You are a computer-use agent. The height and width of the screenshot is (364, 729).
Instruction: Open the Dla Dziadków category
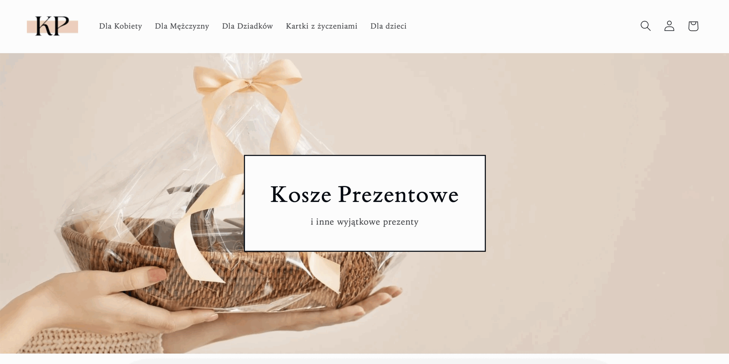247,26
